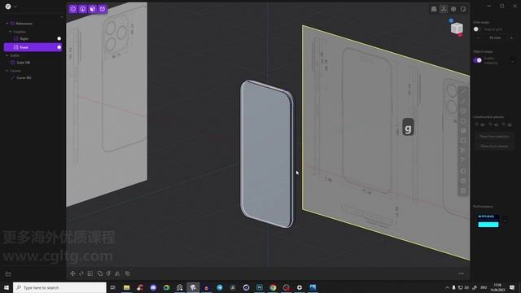Select the Right reference item
The image size is (521, 293).
point(33,39)
